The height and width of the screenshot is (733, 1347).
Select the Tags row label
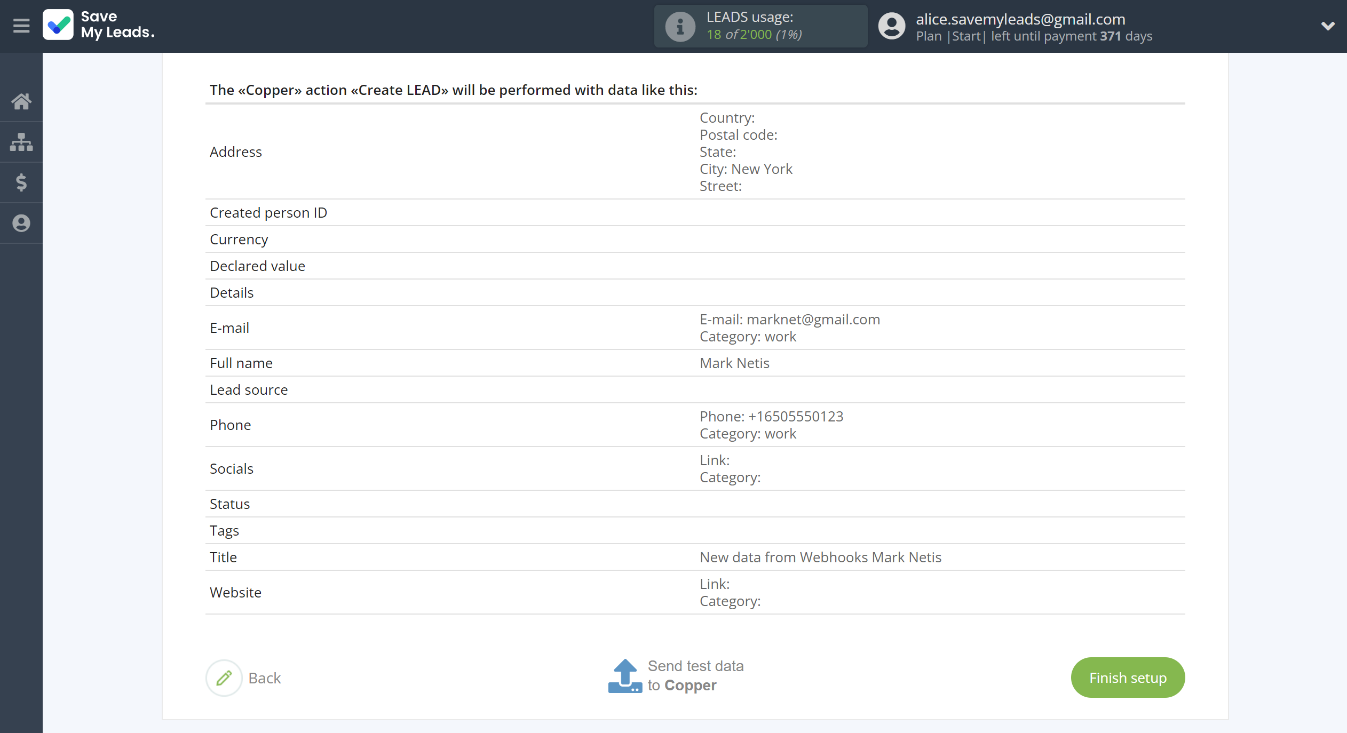224,531
